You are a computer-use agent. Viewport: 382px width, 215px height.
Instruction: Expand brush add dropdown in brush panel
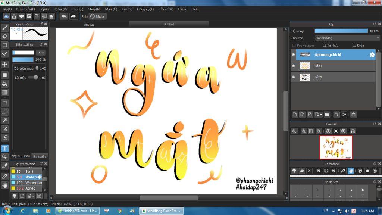pos(33,196)
